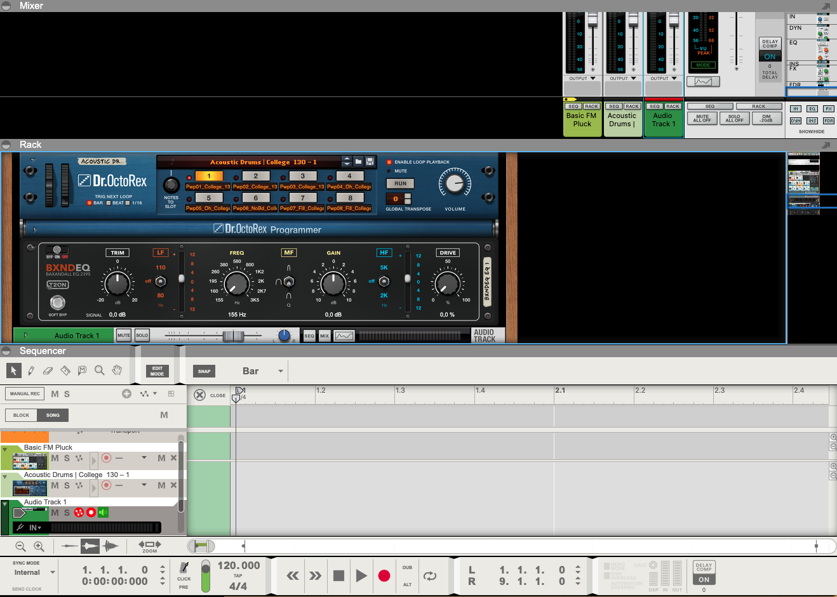Screen dimensions: 837x597
Task: Click Audio Track 1 pan knob in rack
Action: [x=284, y=336]
